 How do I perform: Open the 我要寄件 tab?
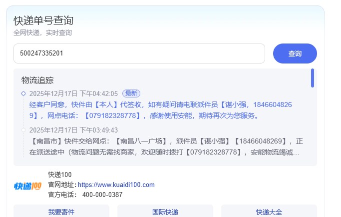tap(61, 211)
